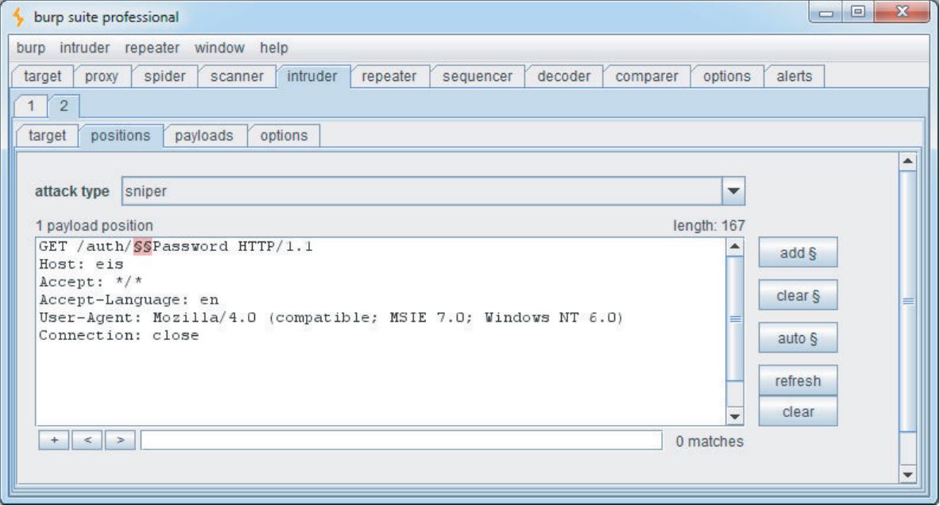The image size is (940, 506).
Task: Open the intruder target sub-tab
Action: pyautogui.click(x=48, y=136)
